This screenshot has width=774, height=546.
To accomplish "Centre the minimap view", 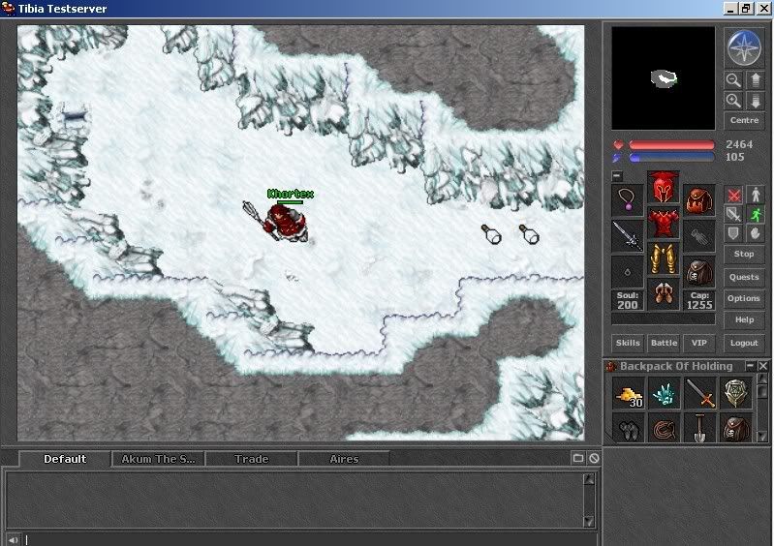I will pos(744,120).
